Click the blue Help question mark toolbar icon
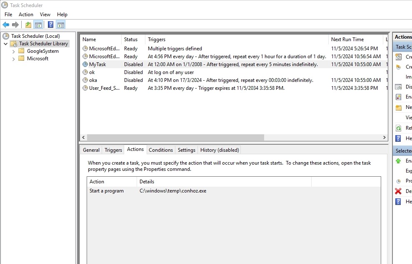The image size is (412, 264). tap(50, 25)
